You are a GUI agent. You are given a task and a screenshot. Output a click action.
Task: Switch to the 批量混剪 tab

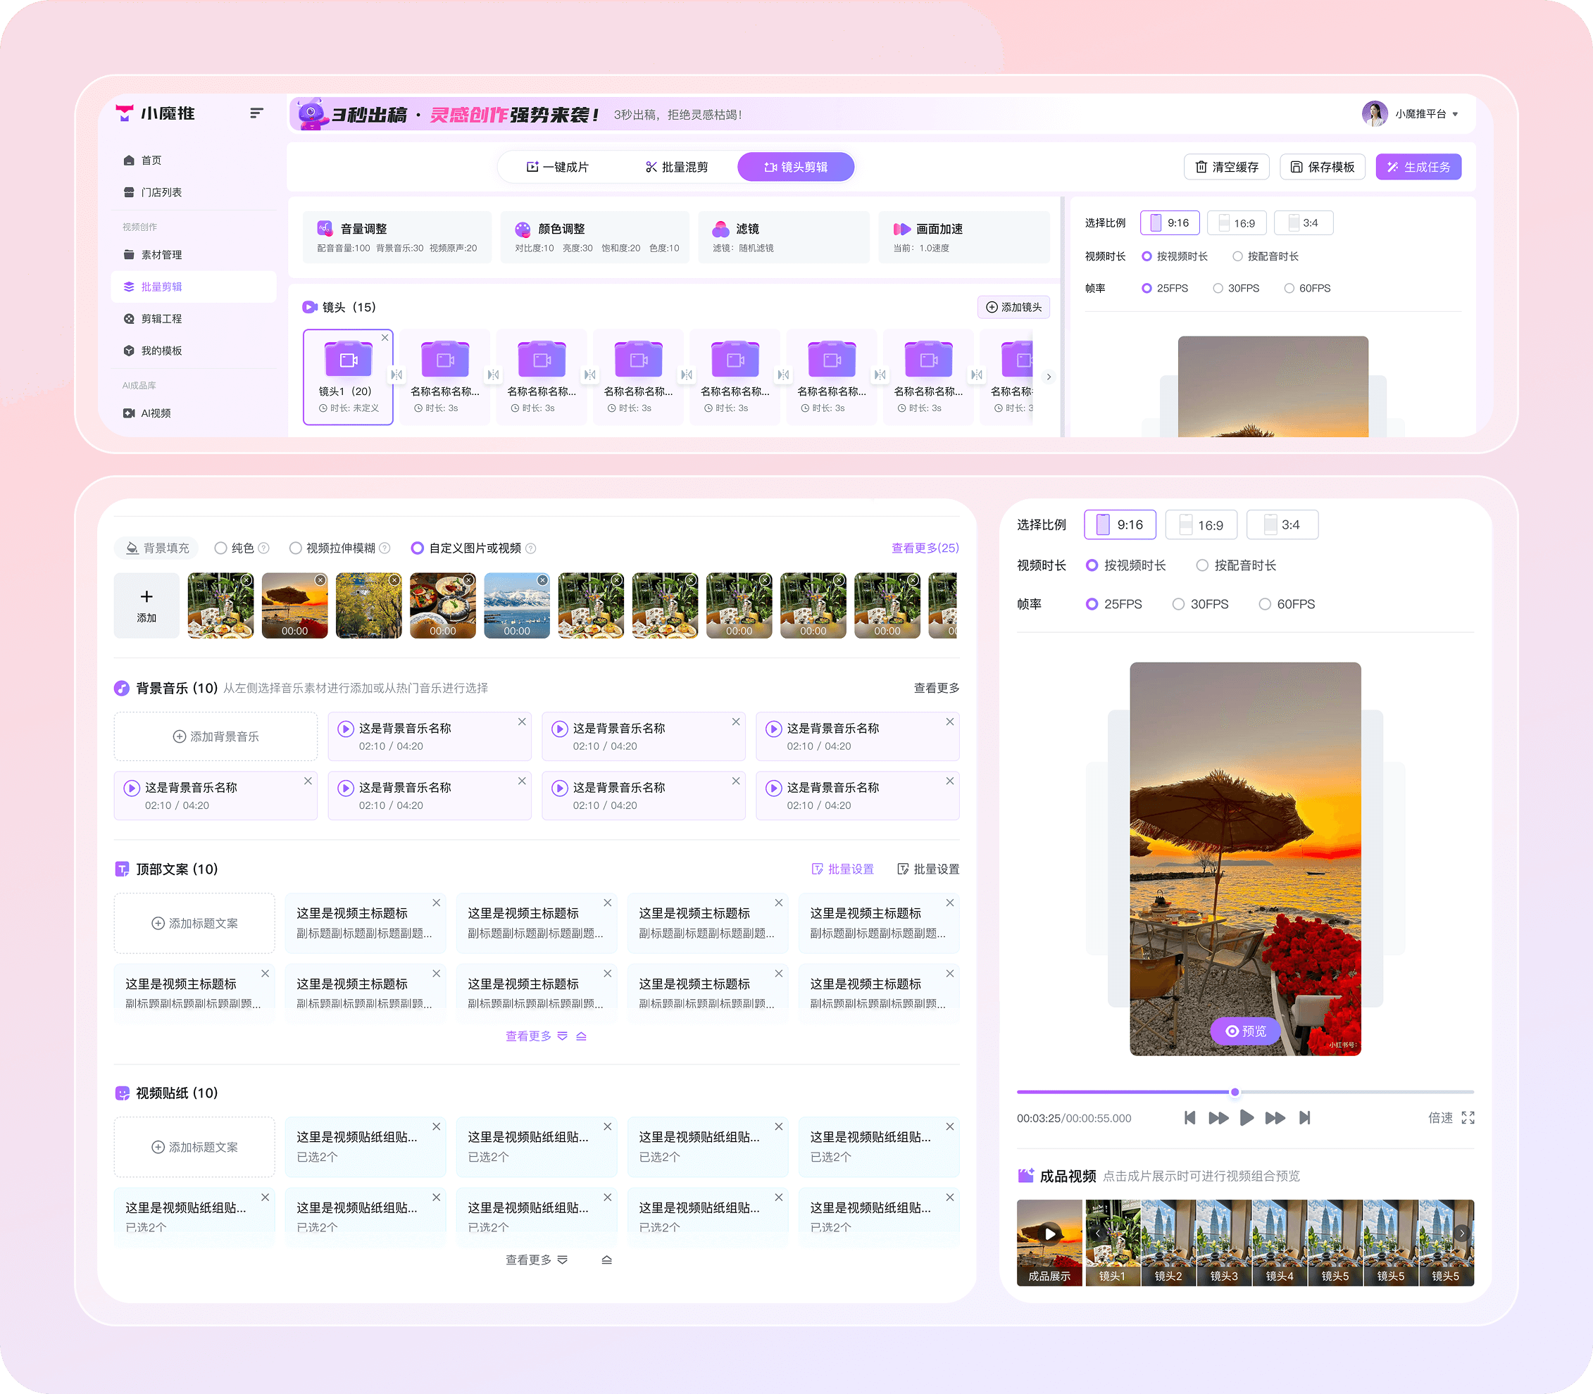(x=676, y=168)
